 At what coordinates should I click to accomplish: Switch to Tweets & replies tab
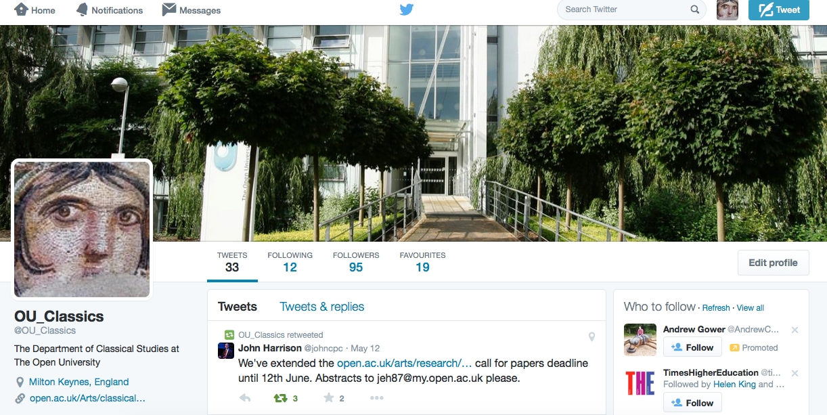(x=322, y=307)
